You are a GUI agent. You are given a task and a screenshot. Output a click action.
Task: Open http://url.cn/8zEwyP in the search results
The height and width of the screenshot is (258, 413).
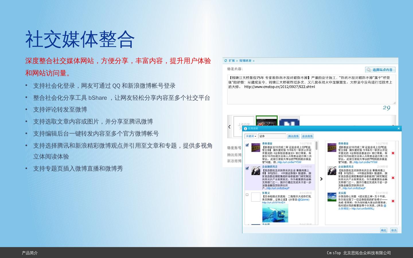pyautogui.click(x=278, y=188)
